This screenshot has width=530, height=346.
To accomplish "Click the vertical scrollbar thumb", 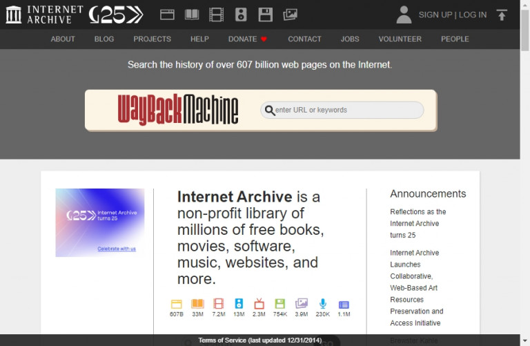I will (x=525, y=30).
